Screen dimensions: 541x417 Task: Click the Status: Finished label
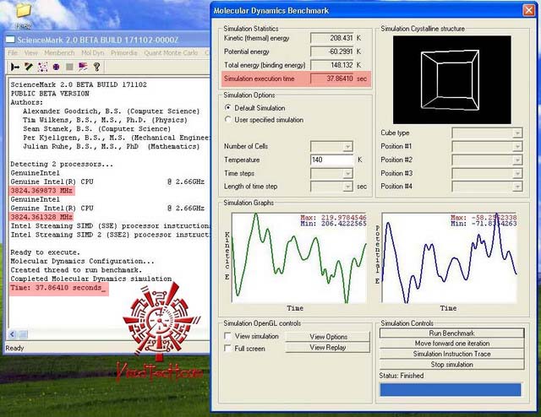402,376
